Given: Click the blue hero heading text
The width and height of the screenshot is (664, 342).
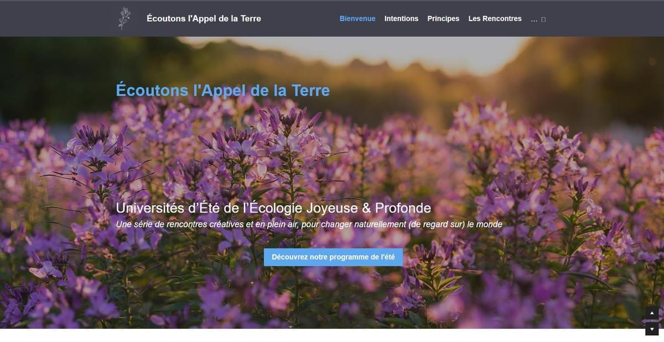Looking at the screenshot, I should click(x=222, y=90).
